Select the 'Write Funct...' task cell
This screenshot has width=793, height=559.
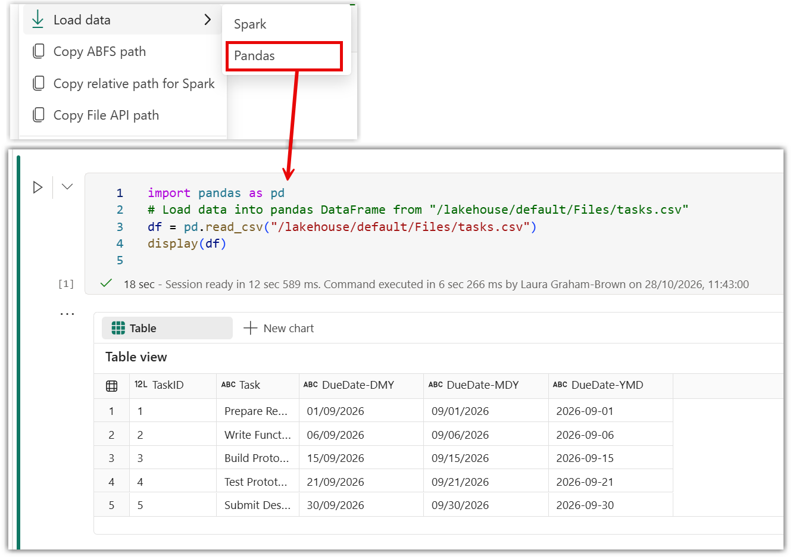pyautogui.click(x=258, y=435)
